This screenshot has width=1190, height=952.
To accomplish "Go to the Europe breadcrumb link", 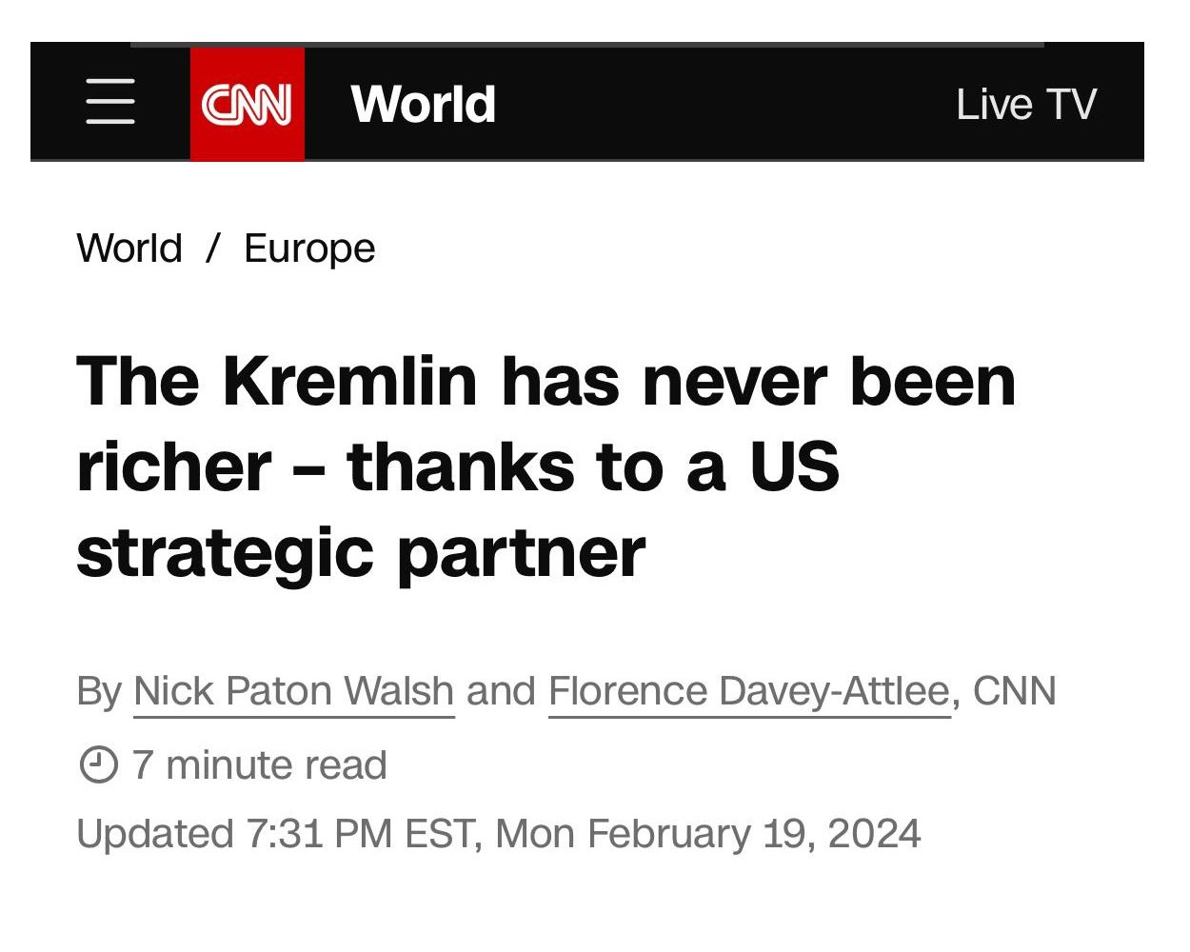I will point(309,248).
